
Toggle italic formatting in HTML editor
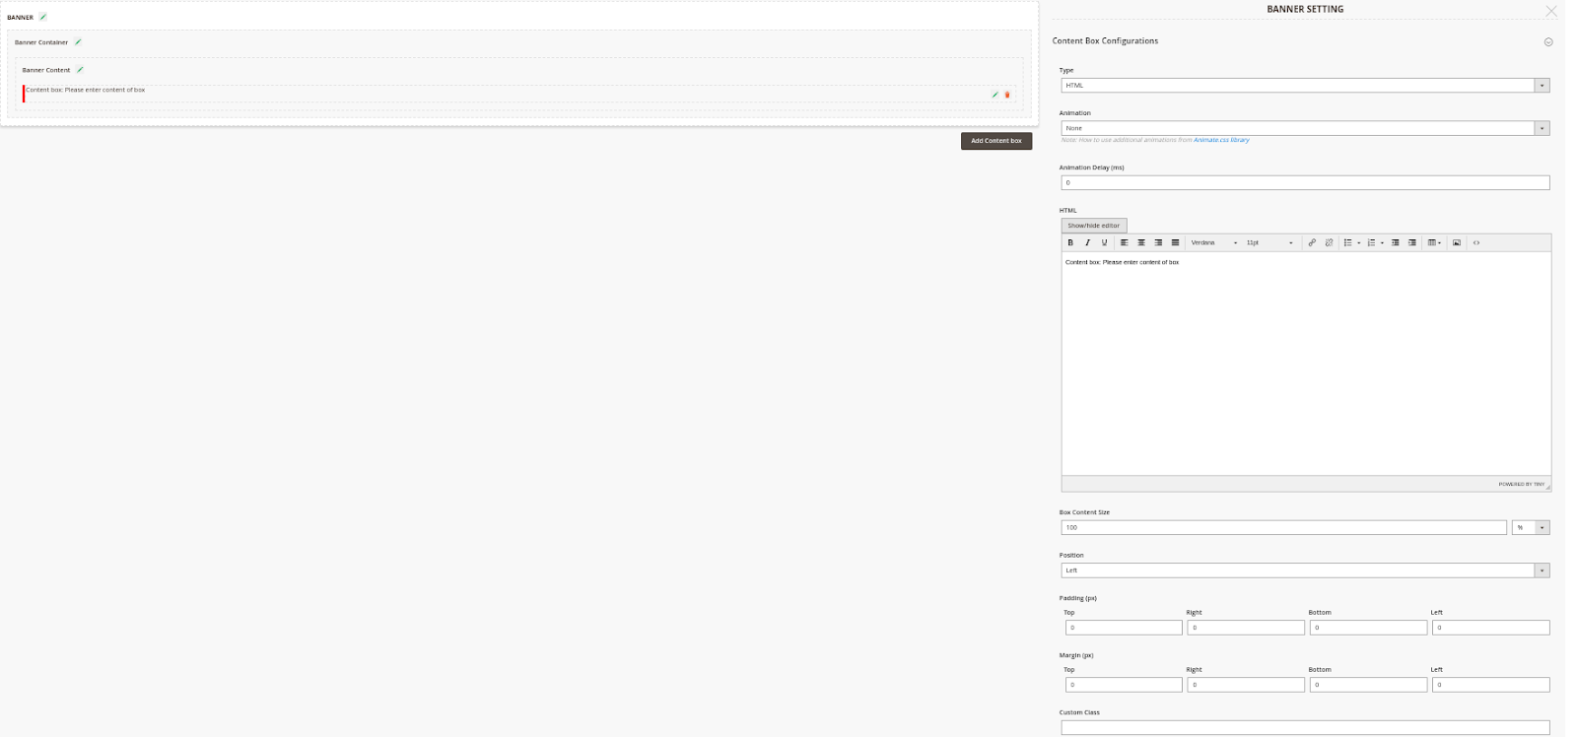pos(1087,242)
